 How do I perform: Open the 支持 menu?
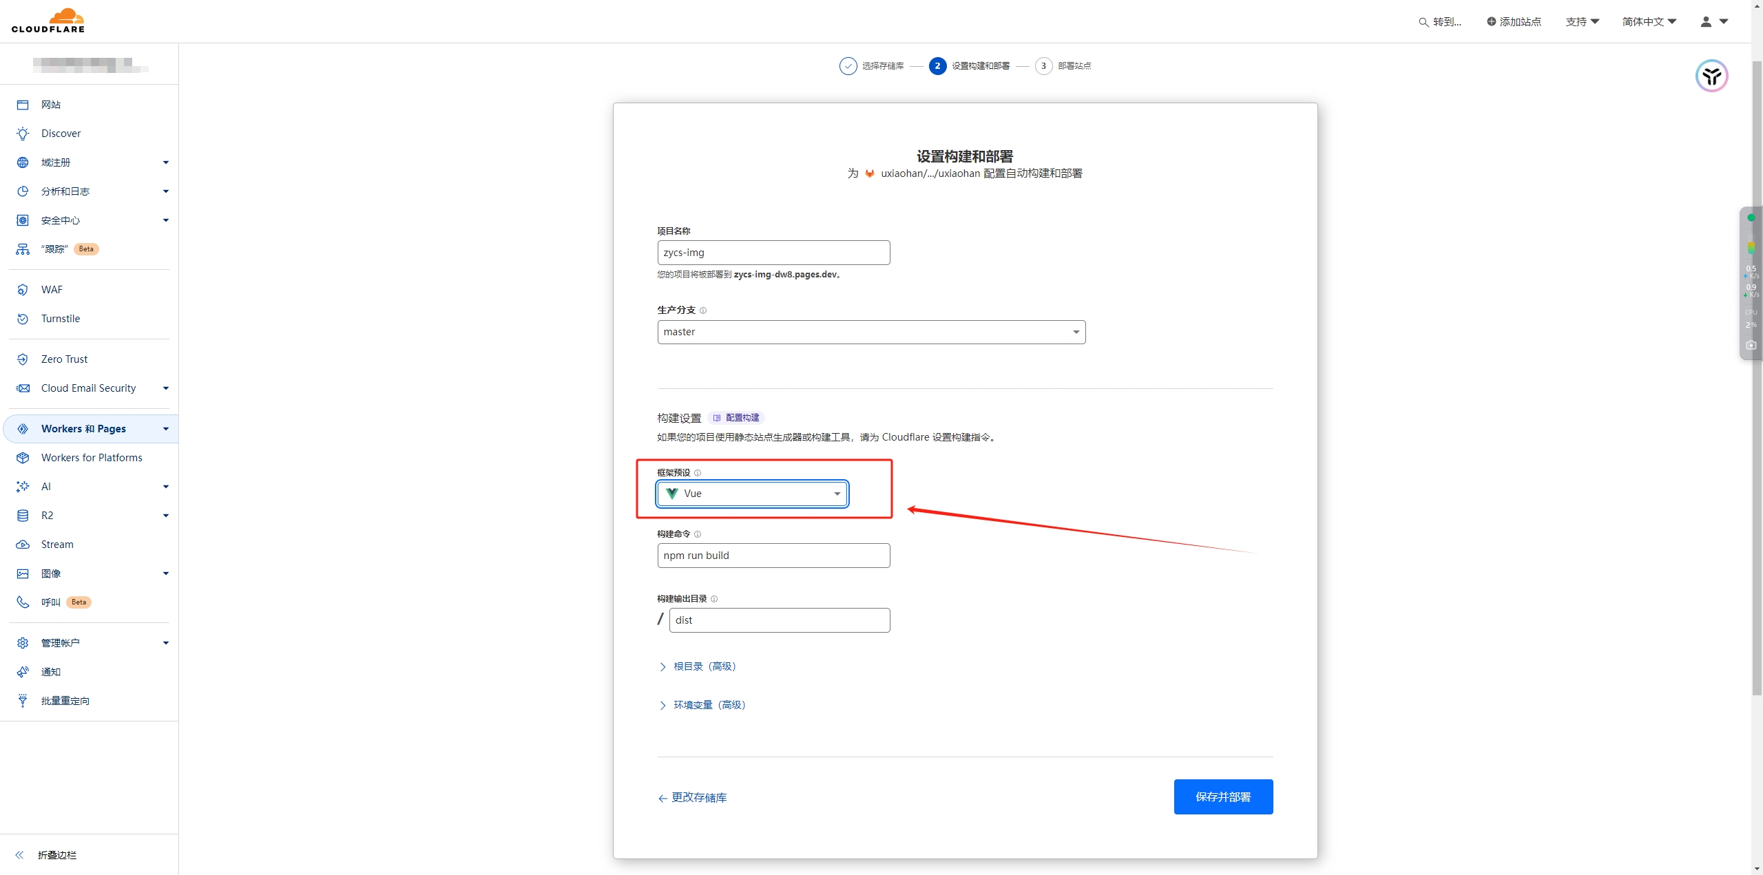click(x=1582, y=22)
